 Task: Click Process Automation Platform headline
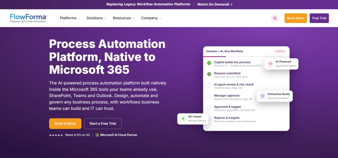[x=107, y=57]
